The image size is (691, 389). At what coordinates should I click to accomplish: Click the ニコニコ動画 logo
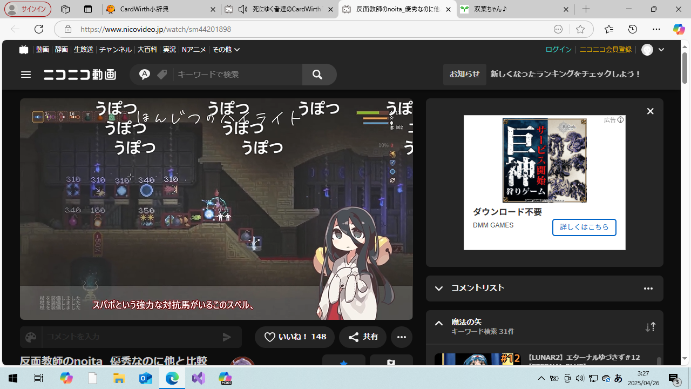80,75
